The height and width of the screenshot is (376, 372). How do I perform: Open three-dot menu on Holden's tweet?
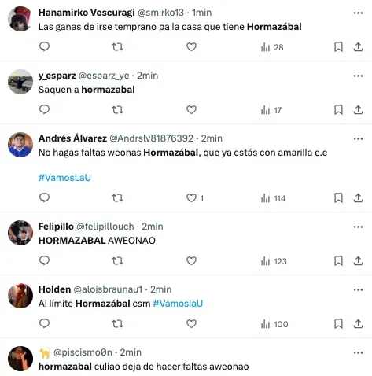(x=358, y=290)
